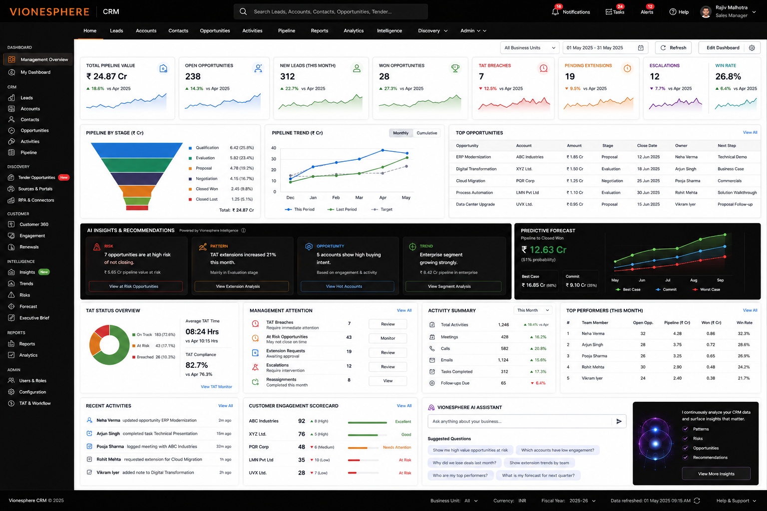Toggle the Patterns checkbox in insights panel

click(686, 429)
